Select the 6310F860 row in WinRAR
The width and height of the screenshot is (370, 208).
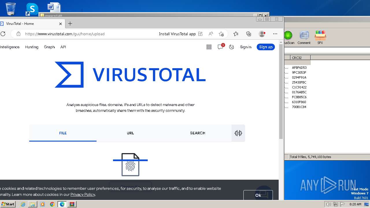299,102
